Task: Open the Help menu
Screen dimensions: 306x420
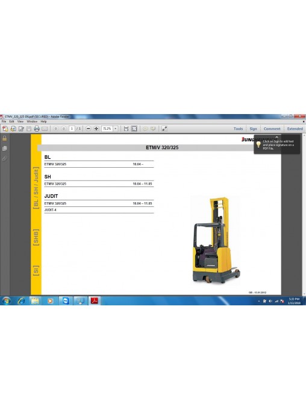Action: (x=43, y=122)
